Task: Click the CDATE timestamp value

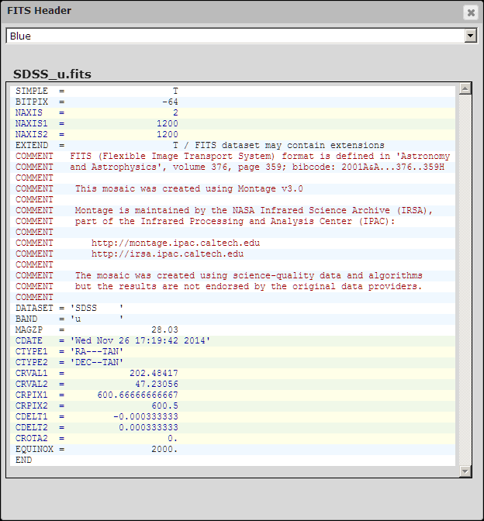Action: (140, 340)
